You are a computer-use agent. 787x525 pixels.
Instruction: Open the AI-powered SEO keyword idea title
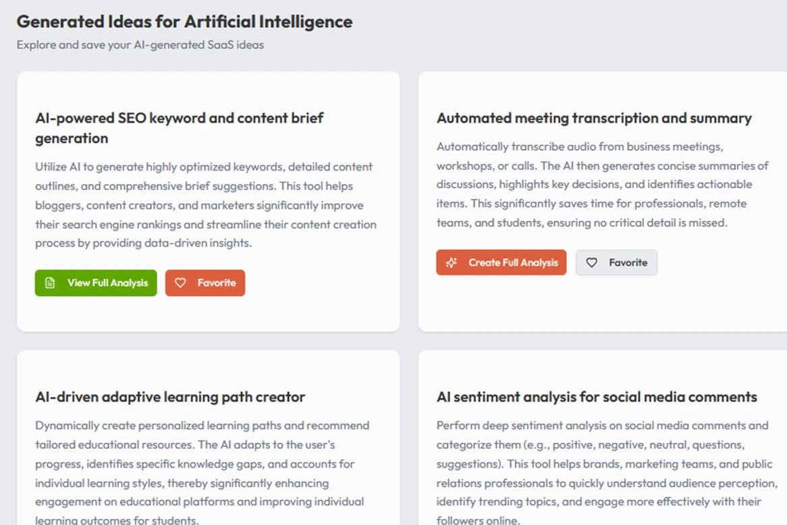[x=179, y=127]
